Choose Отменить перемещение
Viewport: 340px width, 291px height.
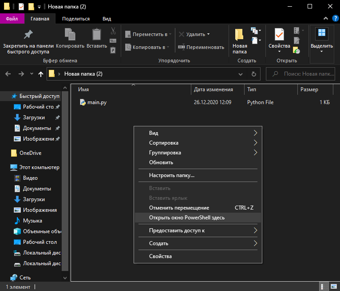pos(198,208)
